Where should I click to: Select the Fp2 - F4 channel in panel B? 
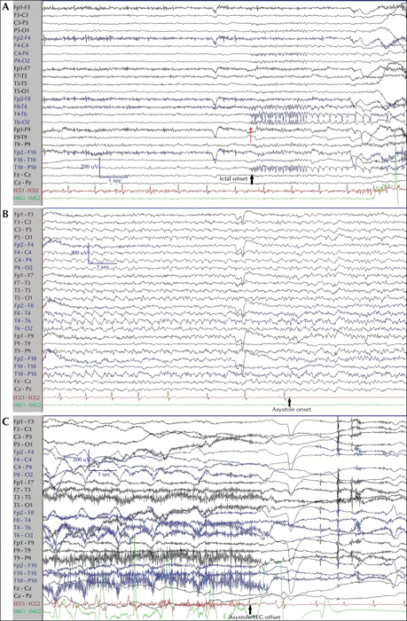pyautogui.click(x=24, y=245)
